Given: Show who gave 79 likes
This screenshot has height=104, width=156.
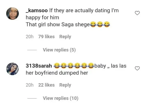Looking at the screenshot, I should [x=46, y=37].
